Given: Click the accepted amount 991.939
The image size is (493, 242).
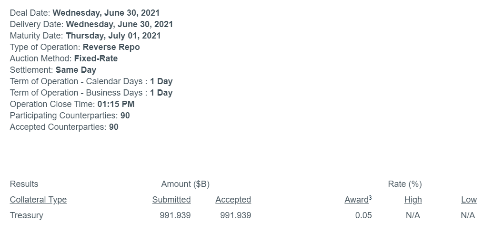Looking at the screenshot, I should (235, 215).
